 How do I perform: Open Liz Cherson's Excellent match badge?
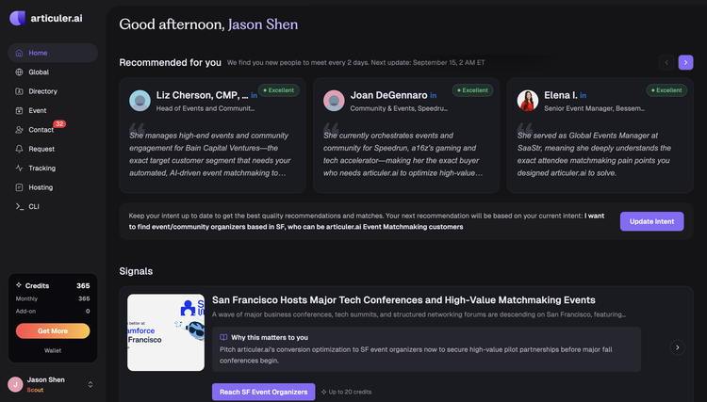tap(279, 90)
